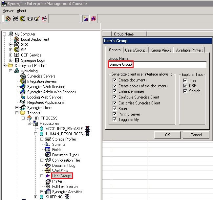
Task: Select the User Groups tree item
Action: (x=62, y=176)
